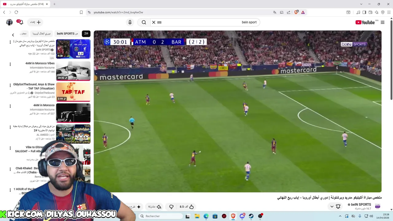Open the Brave Shields lion icon

[x=296, y=12]
